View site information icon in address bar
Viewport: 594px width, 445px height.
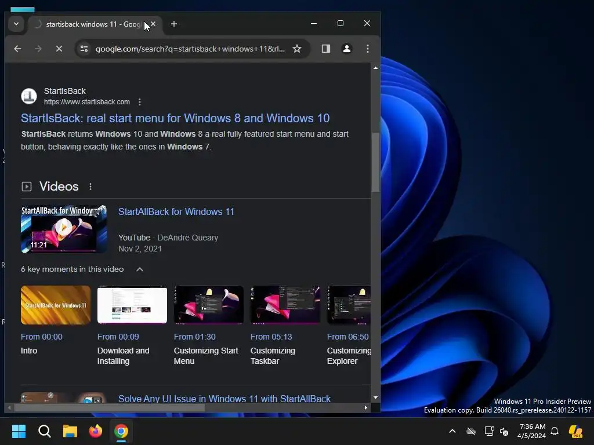84,49
